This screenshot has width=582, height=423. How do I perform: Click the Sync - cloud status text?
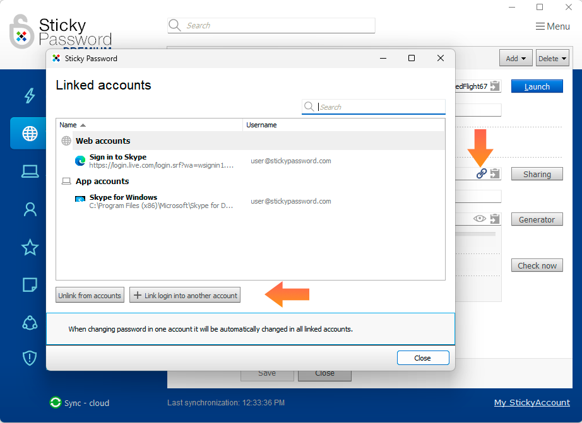pos(87,403)
